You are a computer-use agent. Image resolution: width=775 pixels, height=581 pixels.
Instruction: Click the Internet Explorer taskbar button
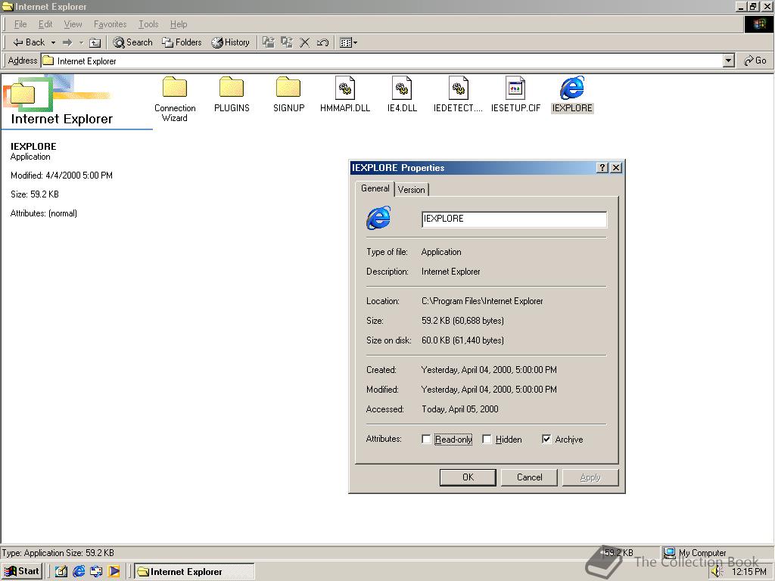[x=195, y=572]
